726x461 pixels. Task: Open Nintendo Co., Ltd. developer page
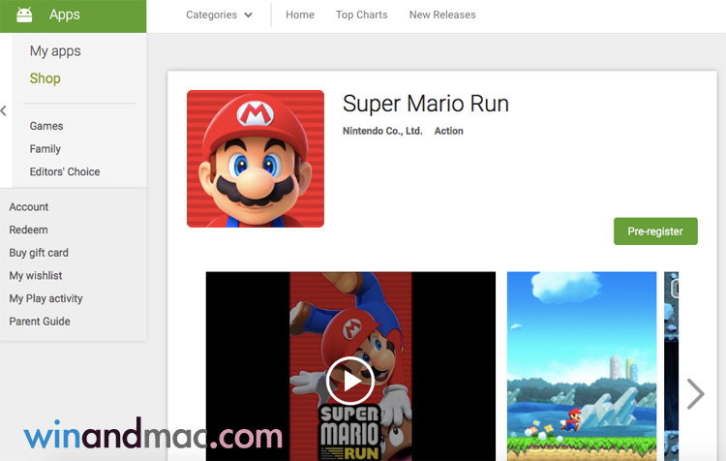(x=382, y=131)
